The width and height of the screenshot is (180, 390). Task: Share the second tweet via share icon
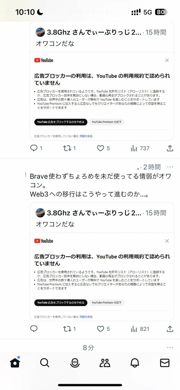pos(170,329)
